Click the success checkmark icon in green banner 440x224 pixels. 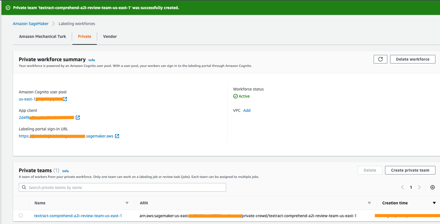tap(8, 8)
